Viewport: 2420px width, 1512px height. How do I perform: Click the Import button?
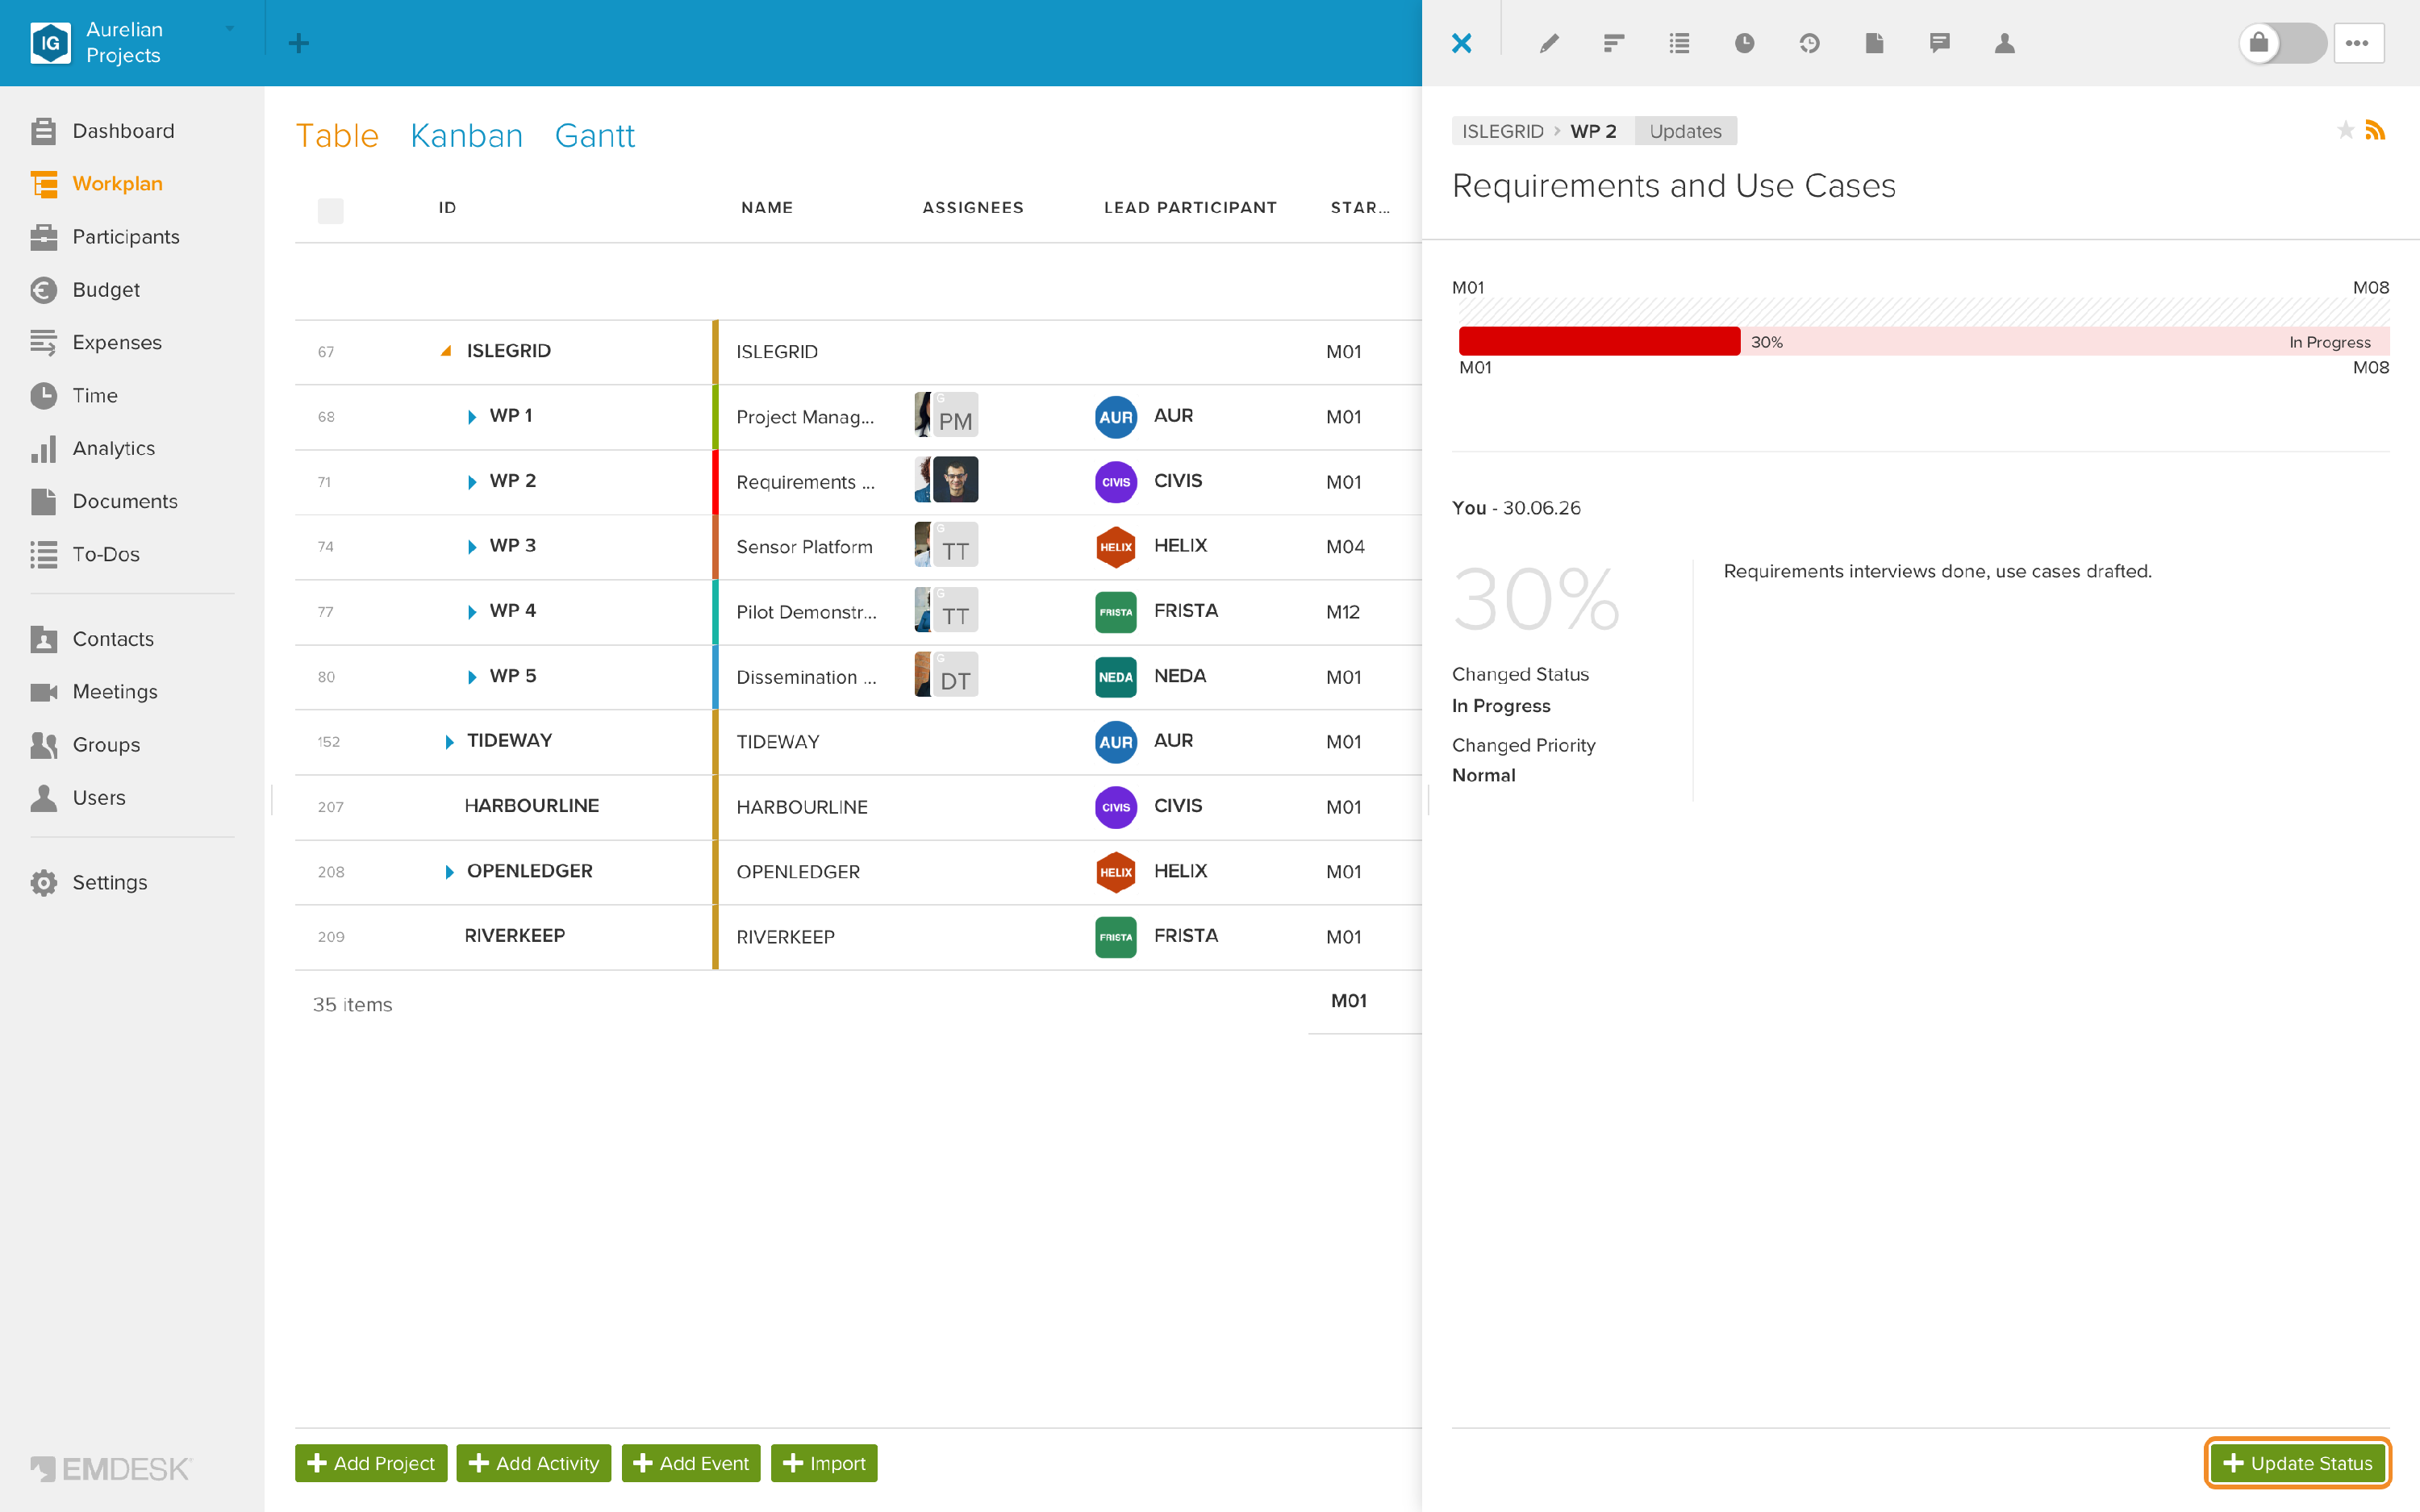point(824,1463)
